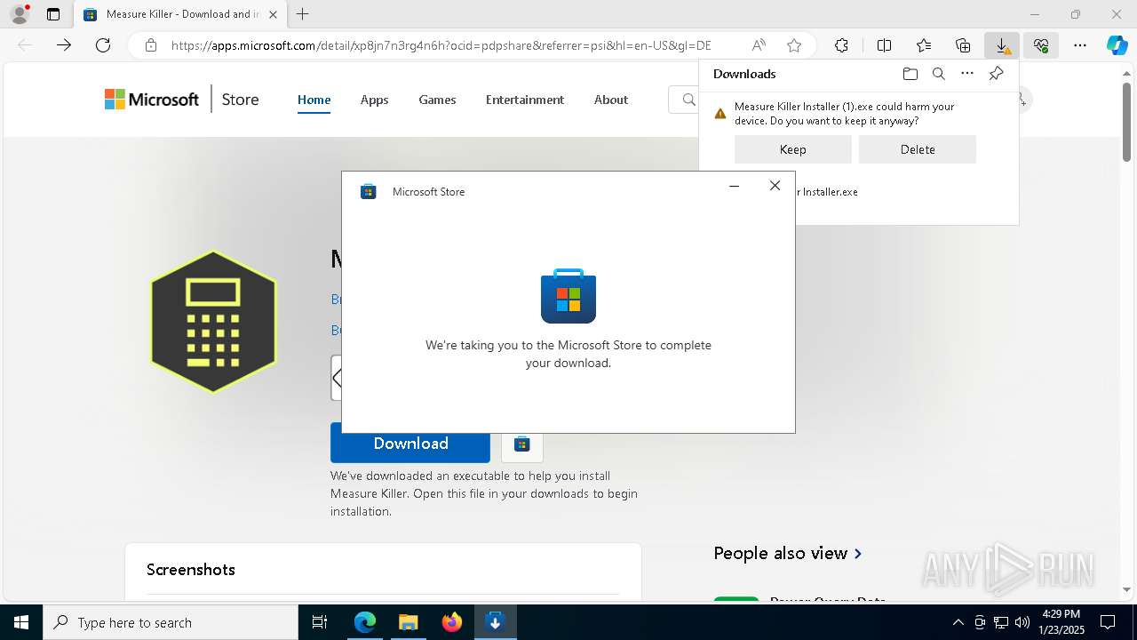Click the Microsoft logo link
The width and height of the screenshot is (1137, 640).
tap(152, 100)
